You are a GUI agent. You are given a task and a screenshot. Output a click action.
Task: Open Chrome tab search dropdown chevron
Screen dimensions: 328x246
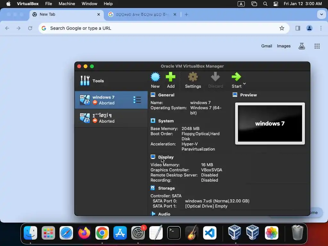coord(322,14)
